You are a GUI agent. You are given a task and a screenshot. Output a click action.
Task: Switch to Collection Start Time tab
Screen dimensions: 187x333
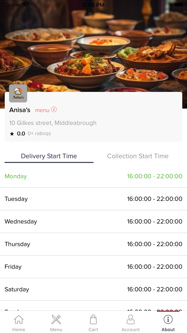point(138,156)
